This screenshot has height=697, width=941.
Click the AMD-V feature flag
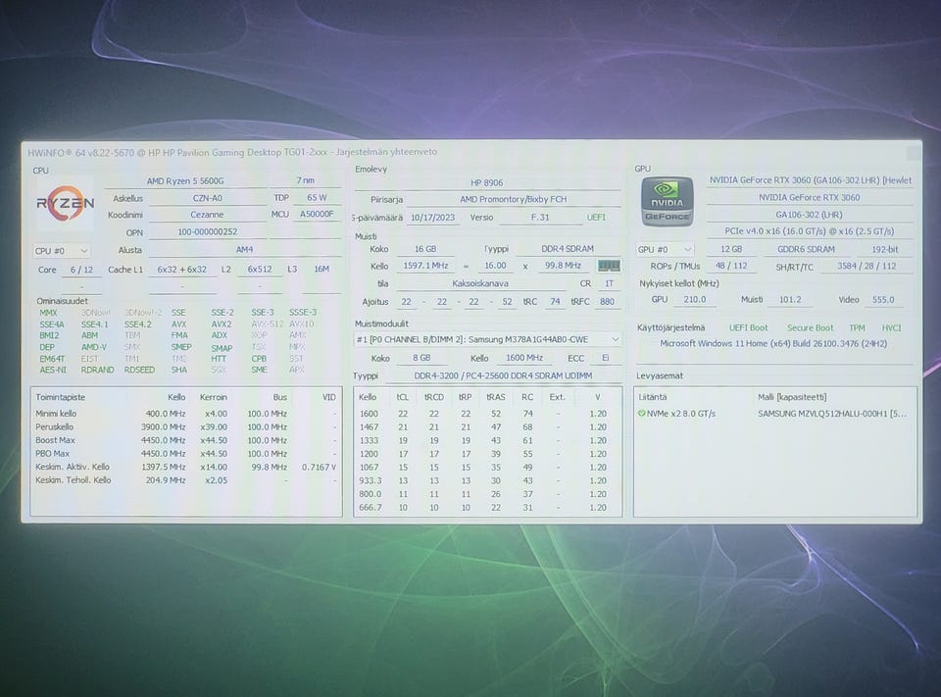94,347
